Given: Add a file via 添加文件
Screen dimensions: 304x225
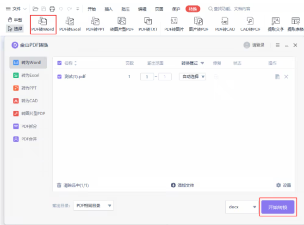Looking at the screenshot, I should (182, 185).
